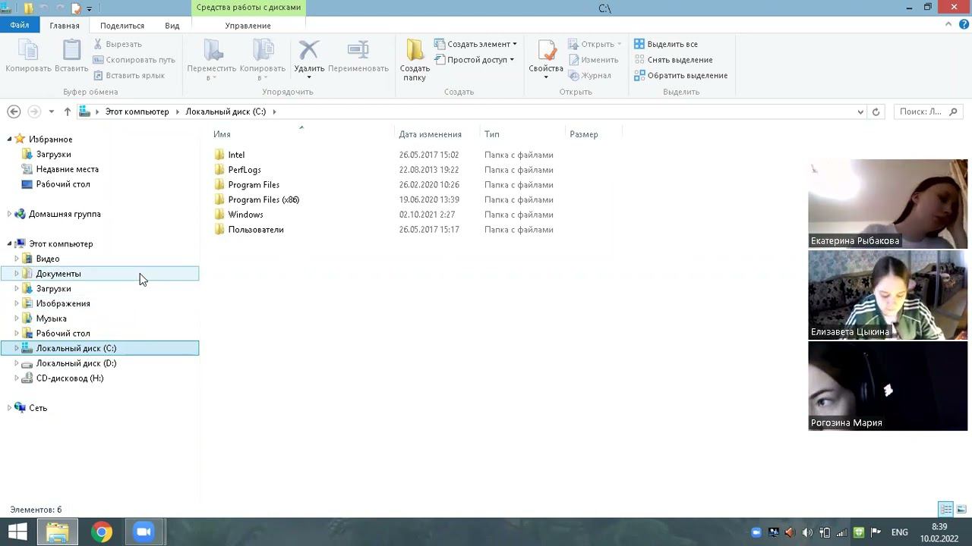Screen dimensions: 972x546
Task: Select the PerfLogs folder
Action: [x=244, y=170]
